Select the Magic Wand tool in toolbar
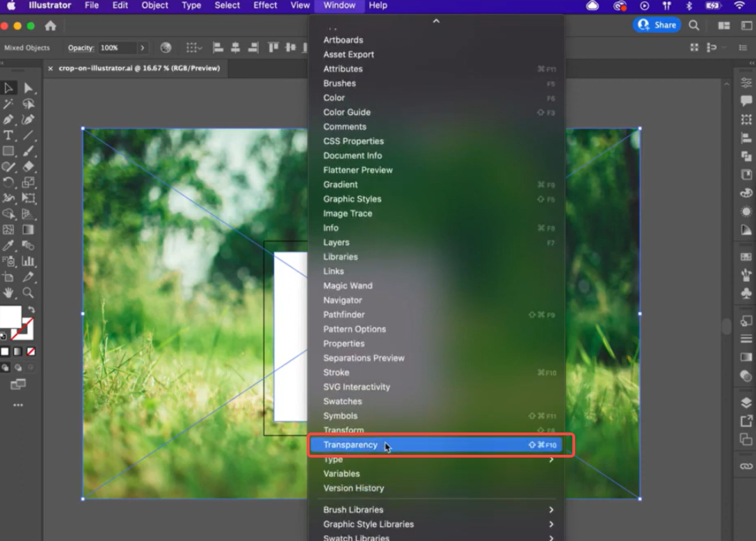756x541 pixels. click(x=8, y=104)
